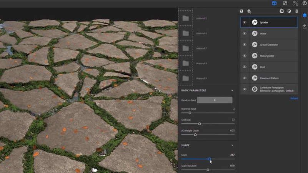The width and height of the screenshot is (308, 173).
Task: Select the Pavement Pattern layer name
Action: click(x=269, y=78)
